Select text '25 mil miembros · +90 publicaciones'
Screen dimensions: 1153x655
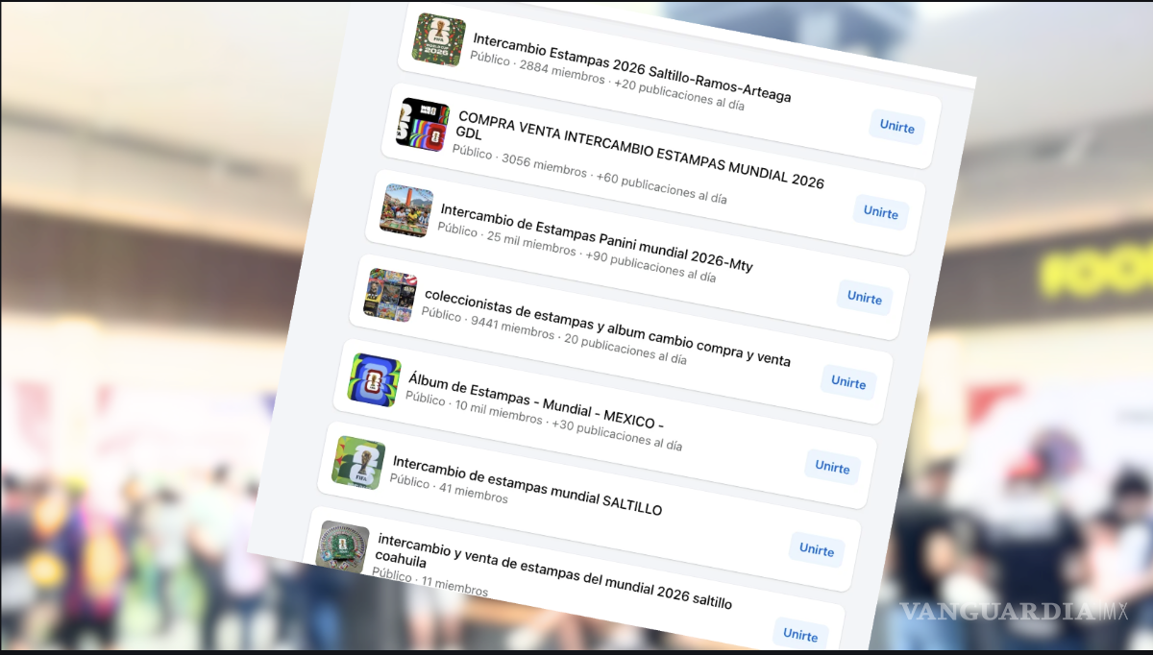tap(601, 256)
